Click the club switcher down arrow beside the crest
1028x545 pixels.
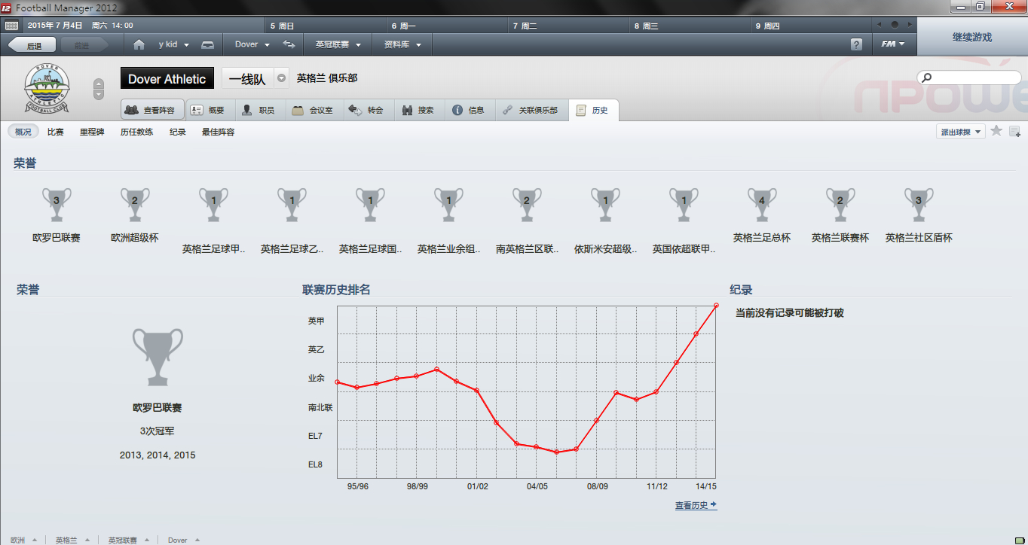pos(99,94)
